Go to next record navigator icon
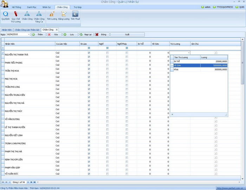246x190 pixels. point(28,182)
